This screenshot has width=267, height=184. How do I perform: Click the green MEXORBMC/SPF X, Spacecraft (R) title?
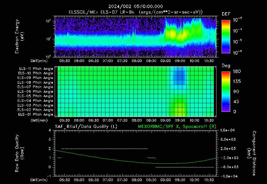177,127
